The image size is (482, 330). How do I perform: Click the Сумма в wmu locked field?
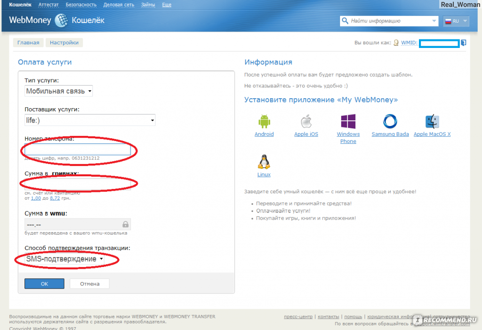point(78,224)
